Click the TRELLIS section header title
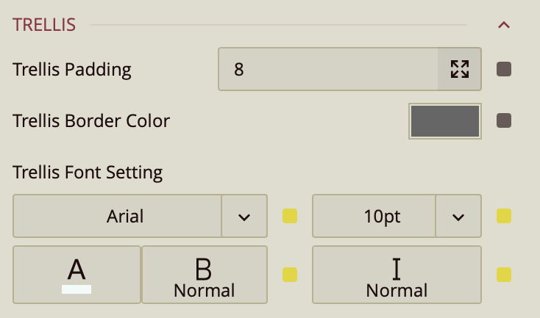This screenshot has width=540, height=318. [44, 25]
